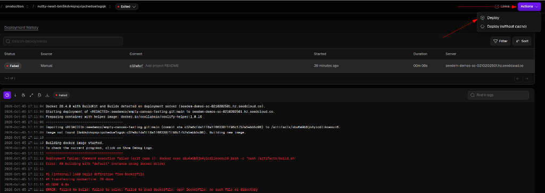Click the Starting deployment log line
The height and width of the screenshot is (193, 545).
click(x=160, y=112)
